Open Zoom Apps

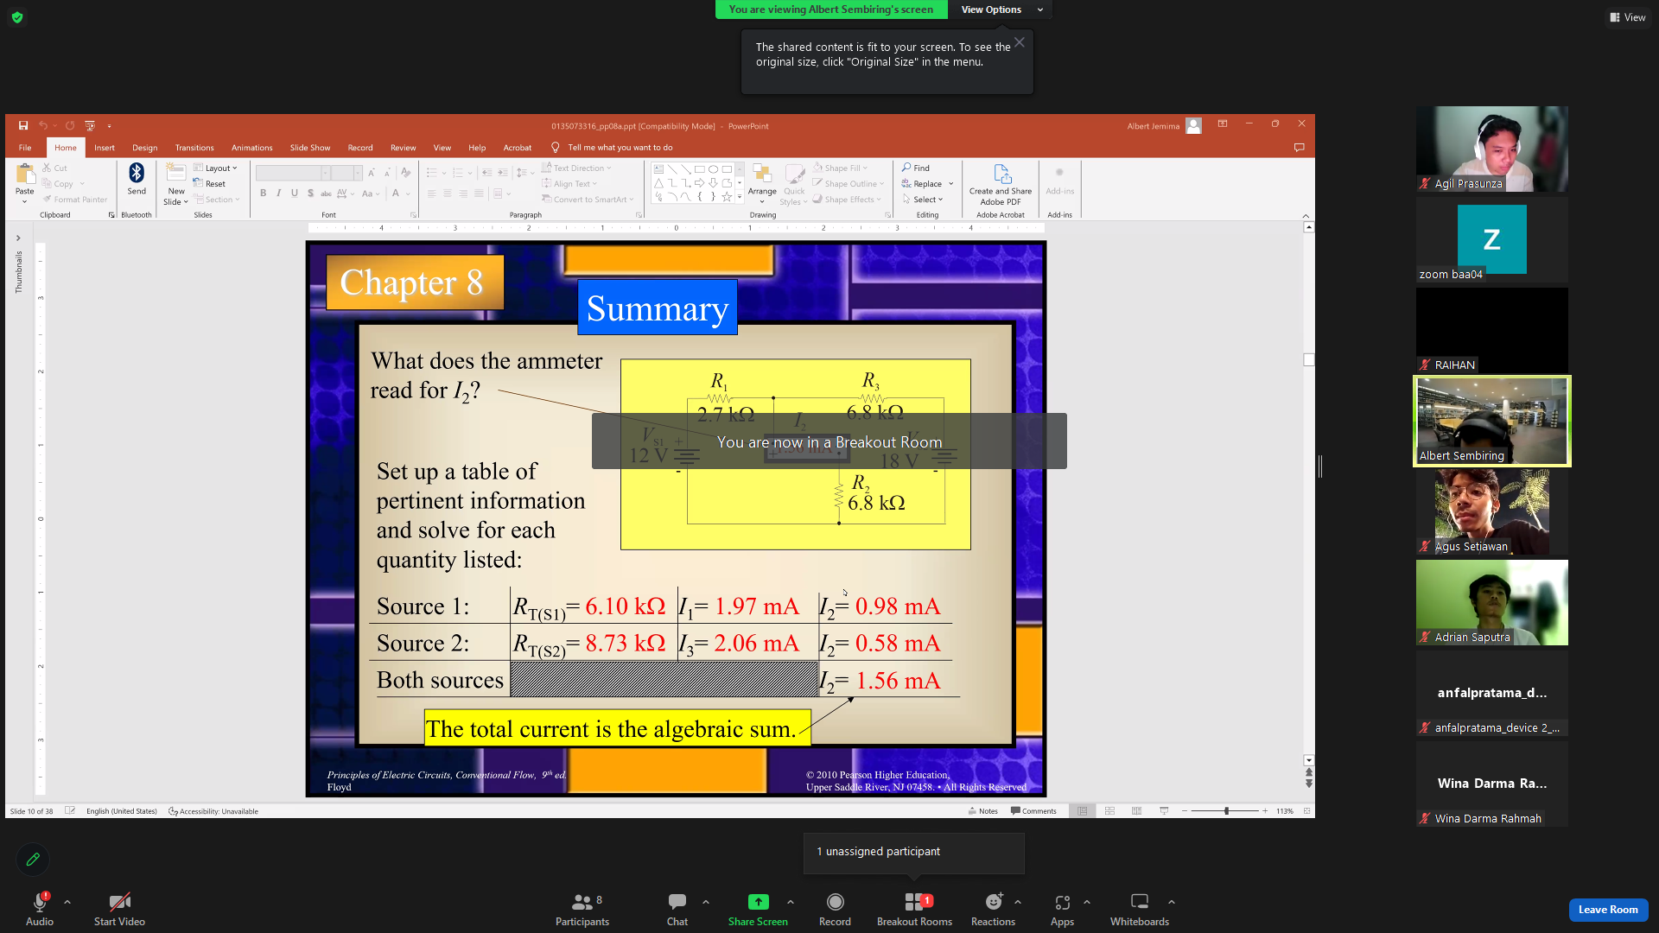tap(1062, 910)
